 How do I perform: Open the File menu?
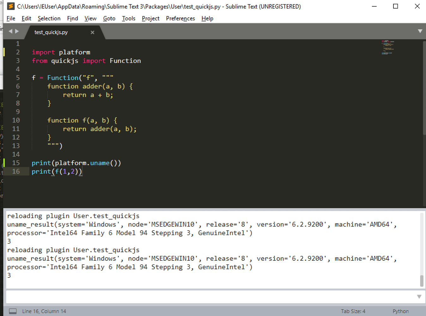click(x=11, y=18)
